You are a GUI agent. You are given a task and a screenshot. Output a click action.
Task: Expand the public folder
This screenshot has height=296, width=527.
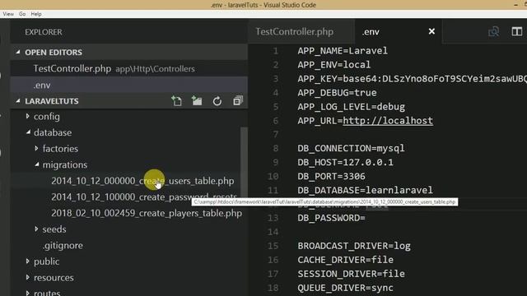(x=46, y=261)
